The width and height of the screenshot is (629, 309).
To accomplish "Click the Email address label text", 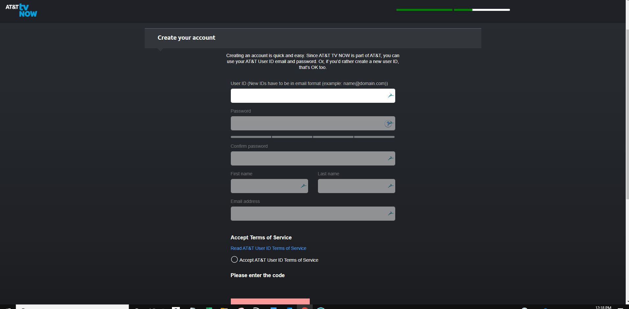I will (245, 201).
